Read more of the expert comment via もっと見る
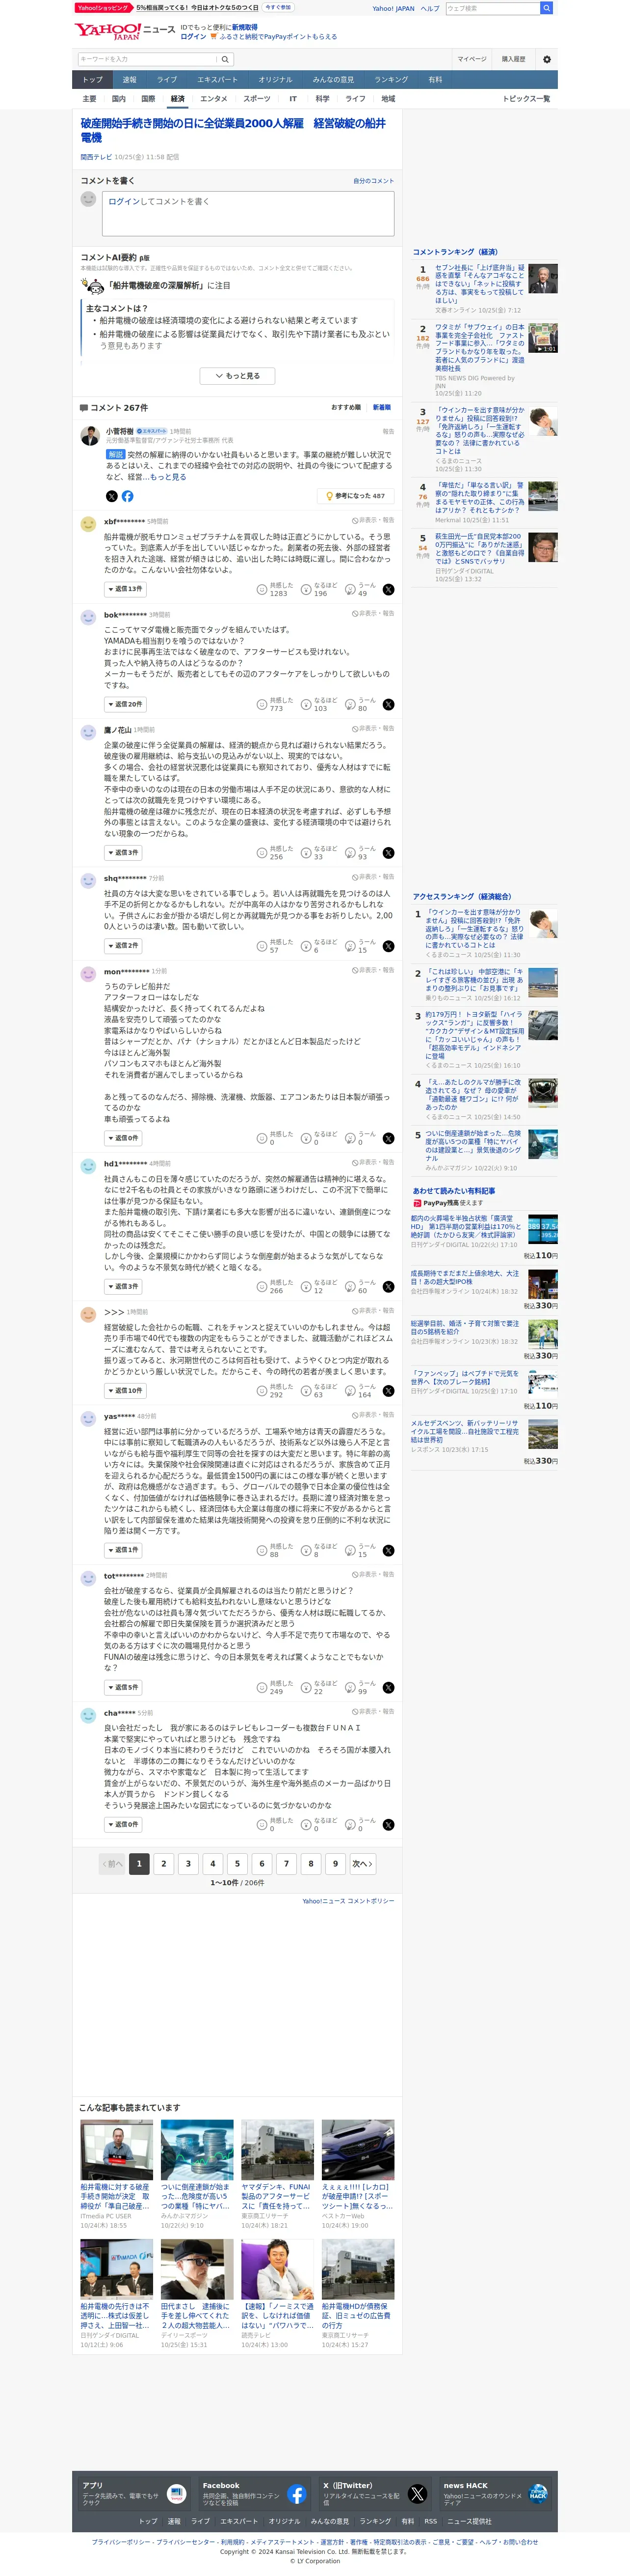 click(x=169, y=477)
